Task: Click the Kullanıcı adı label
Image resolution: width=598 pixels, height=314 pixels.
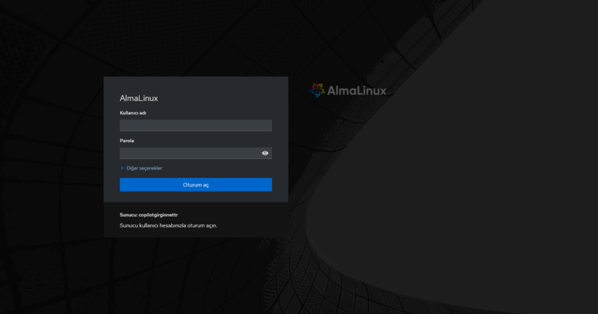Action: click(133, 112)
